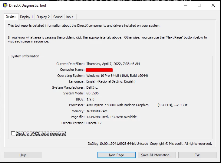Switch to the Sound tab

(x=58, y=17)
